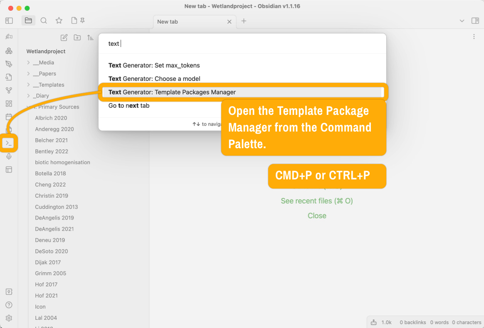The image size is (484, 328).
Task: Open note Christin 2019
Action: [52, 196]
